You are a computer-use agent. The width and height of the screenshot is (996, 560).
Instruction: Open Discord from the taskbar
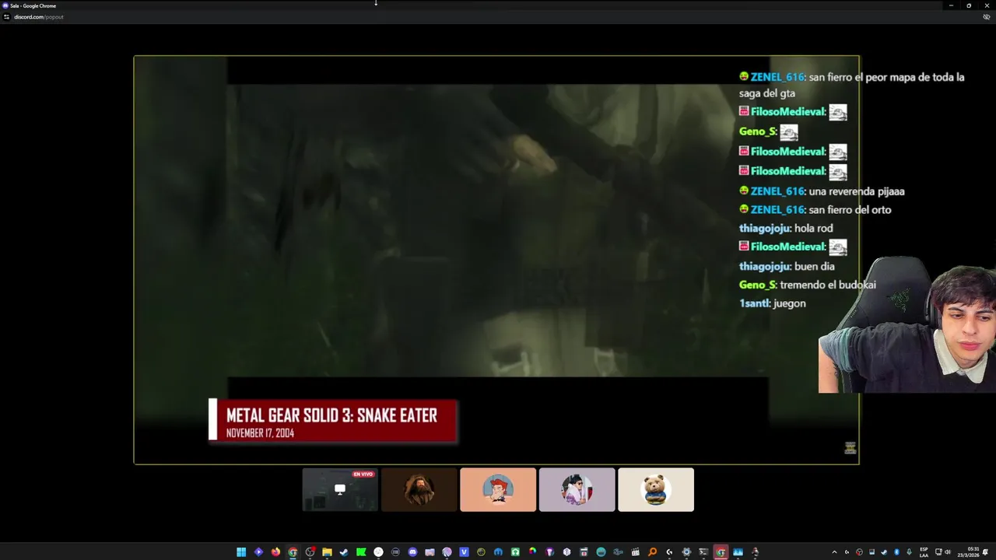tap(412, 552)
